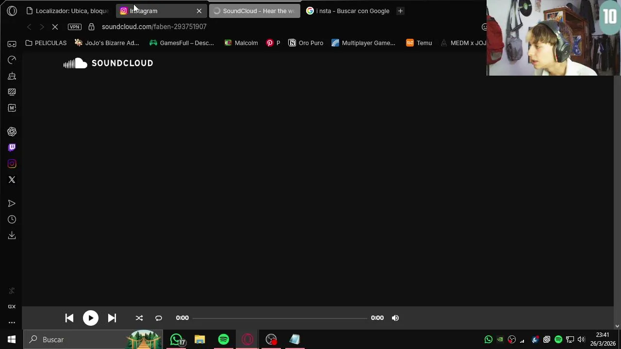
Task: Open Spotify from the taskbar
Action: click(x=224, y=339)
